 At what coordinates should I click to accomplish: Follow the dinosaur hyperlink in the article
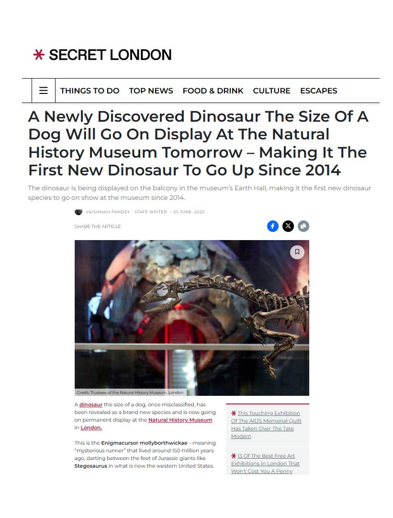click(x=91, y=404)
